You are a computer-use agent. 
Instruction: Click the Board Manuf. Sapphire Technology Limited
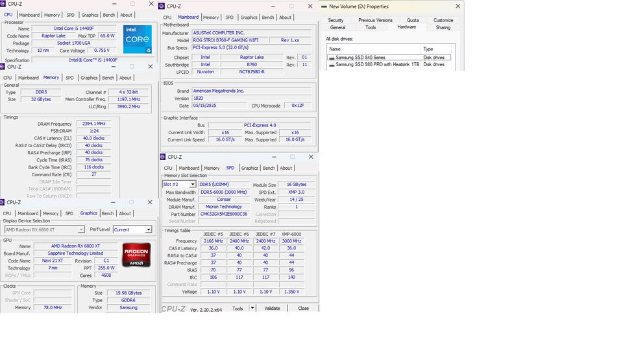(x=75, y=253)
